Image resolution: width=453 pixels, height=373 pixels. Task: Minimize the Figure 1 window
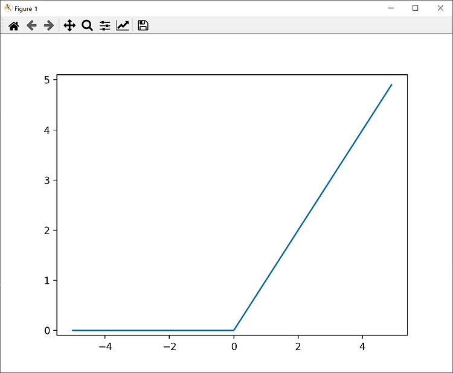(x=391, y=8)
